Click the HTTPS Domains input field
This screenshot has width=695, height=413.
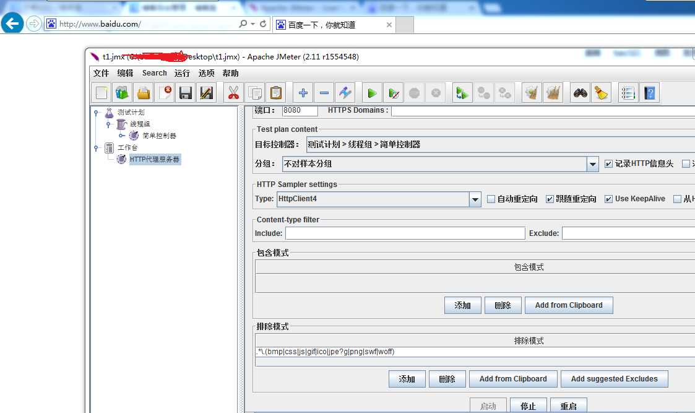tap(543, 110)
